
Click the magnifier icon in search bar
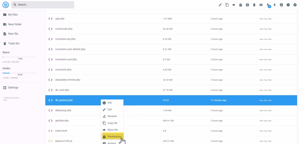point(15,5)
